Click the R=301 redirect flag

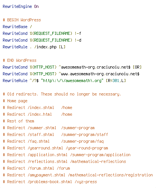(113, 81)
